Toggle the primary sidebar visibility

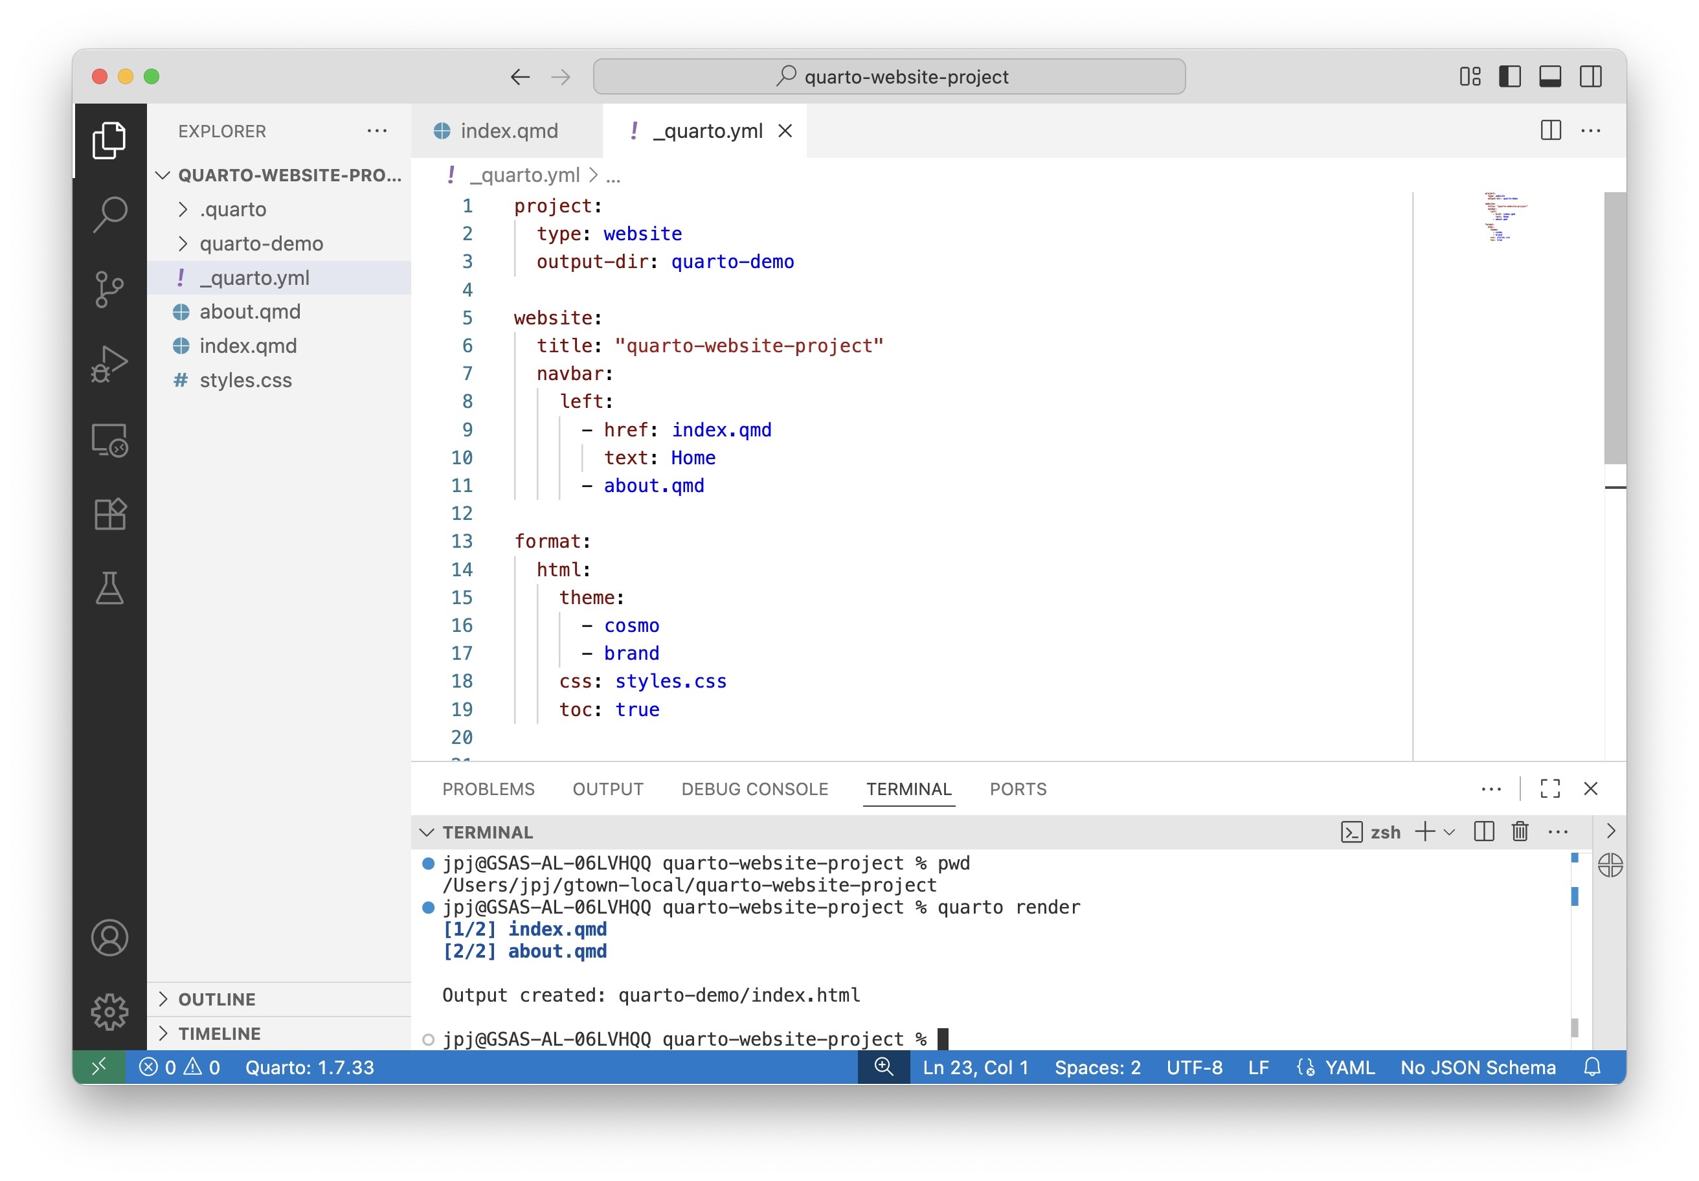pyautogui.click(x=1509, y=76)
